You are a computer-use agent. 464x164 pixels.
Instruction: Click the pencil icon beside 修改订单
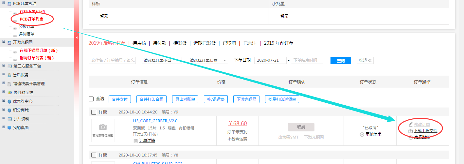pyautogui.click(x=411, y=124)
